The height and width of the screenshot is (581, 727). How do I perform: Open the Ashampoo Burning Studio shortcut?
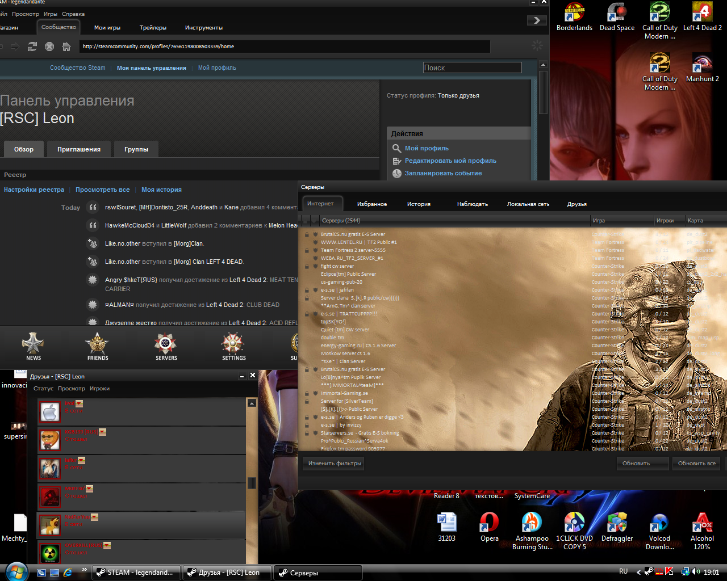tap(532, 531)
